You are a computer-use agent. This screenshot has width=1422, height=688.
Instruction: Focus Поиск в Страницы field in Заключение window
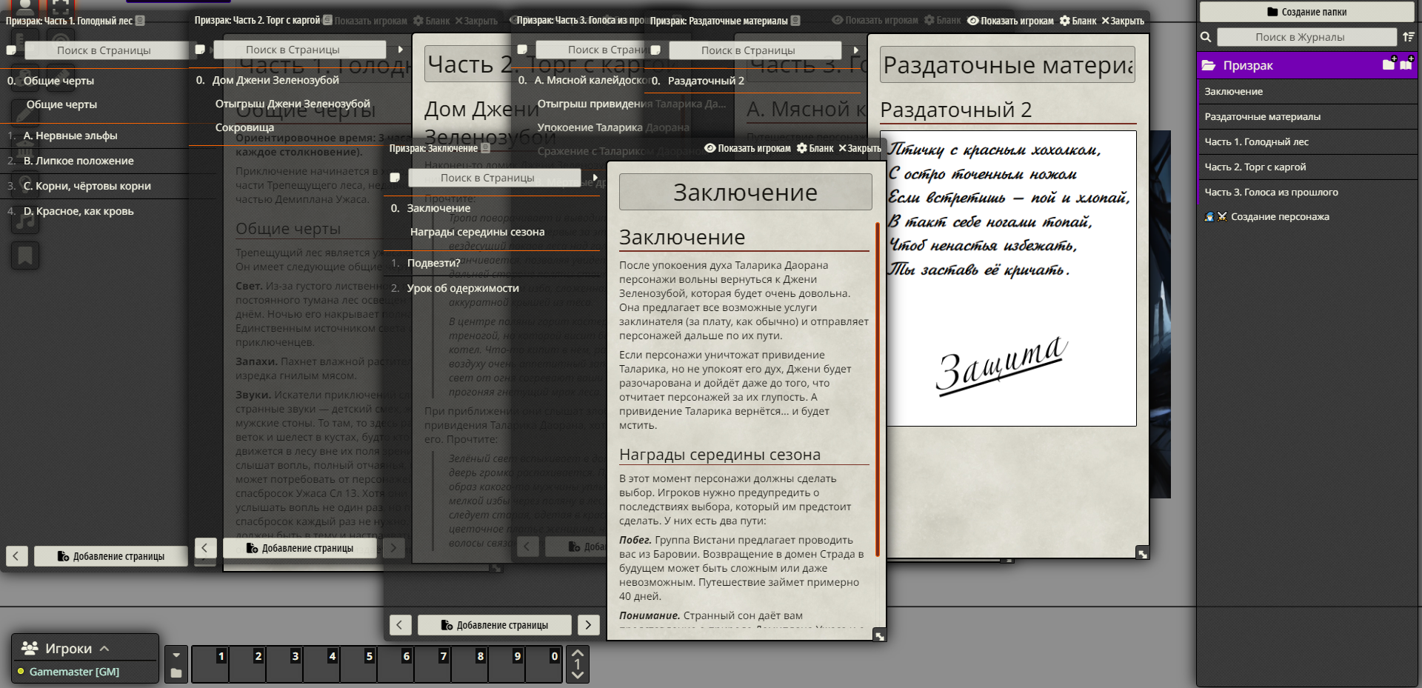pyautogui.click(x=495, y=178)
